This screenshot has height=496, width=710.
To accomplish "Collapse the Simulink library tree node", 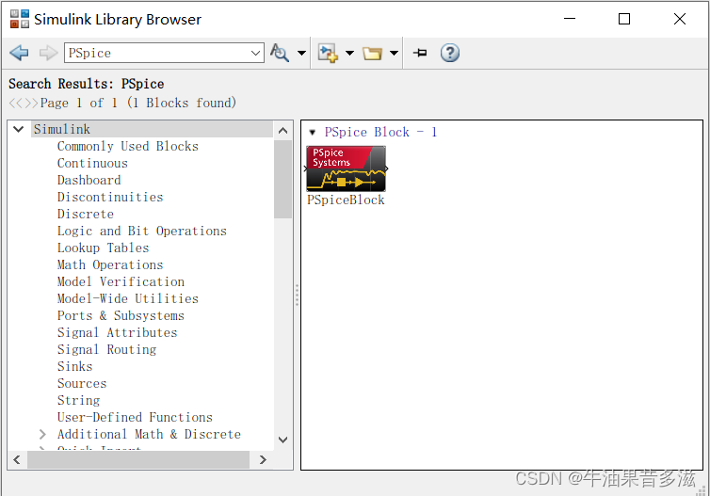I will pos(19,129).
